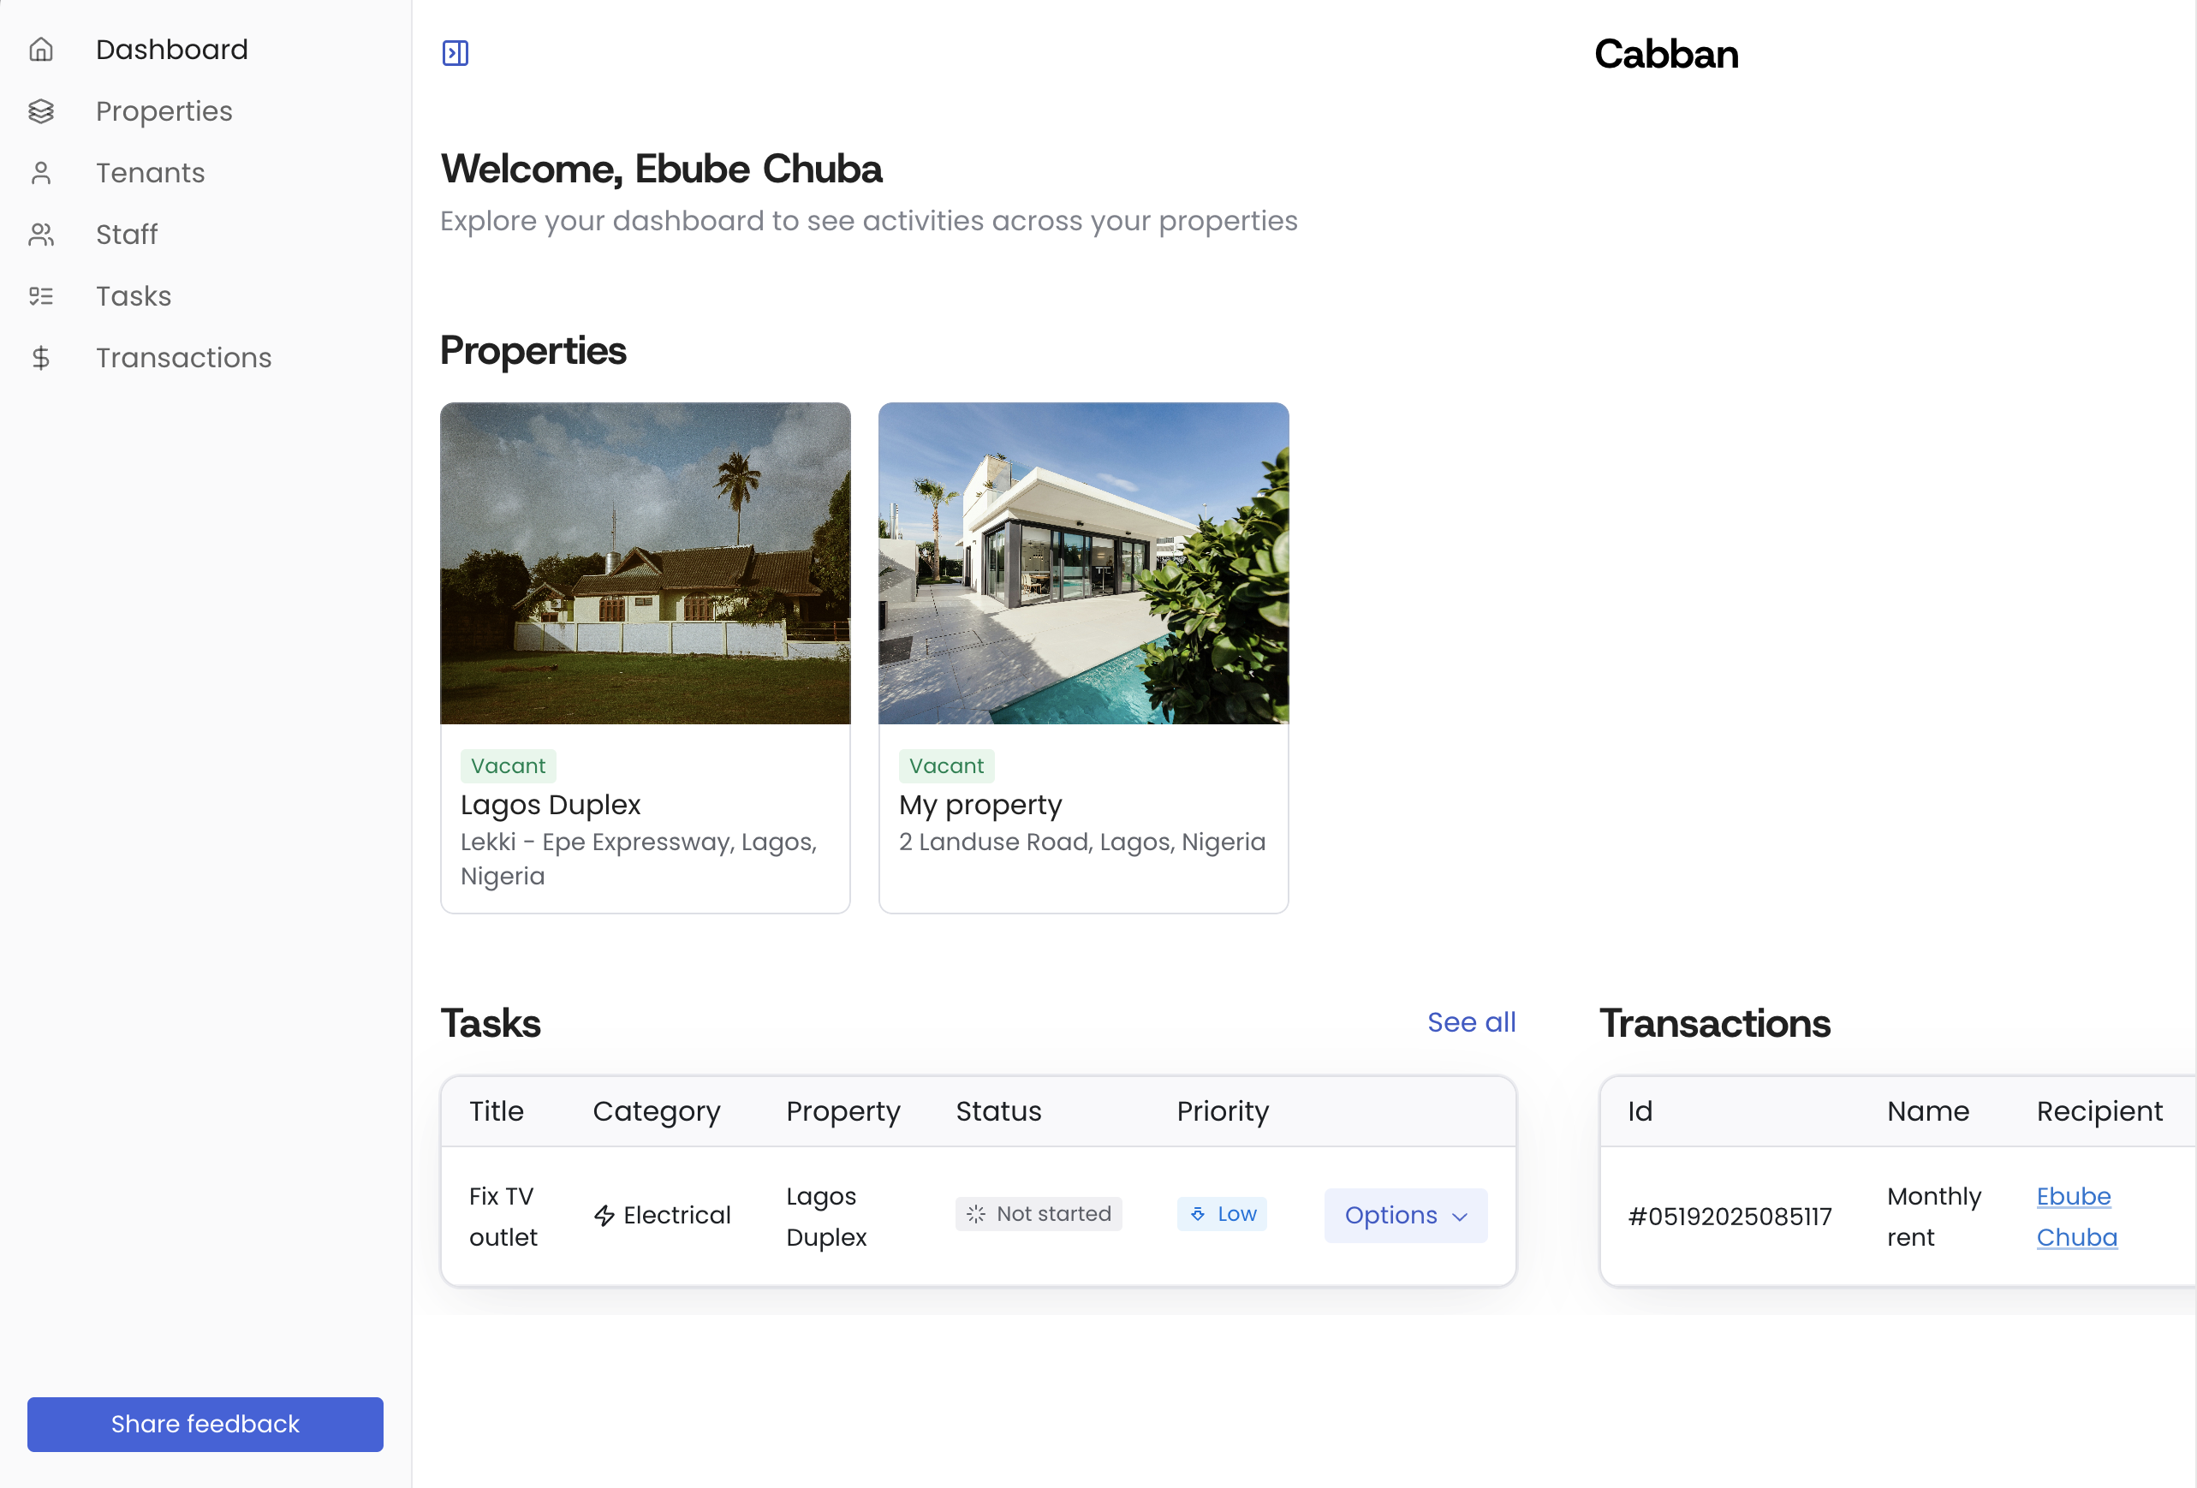This screenshot has width=2197, height=1488.
Task: Open See all tasks link
Action: 1471,1022
